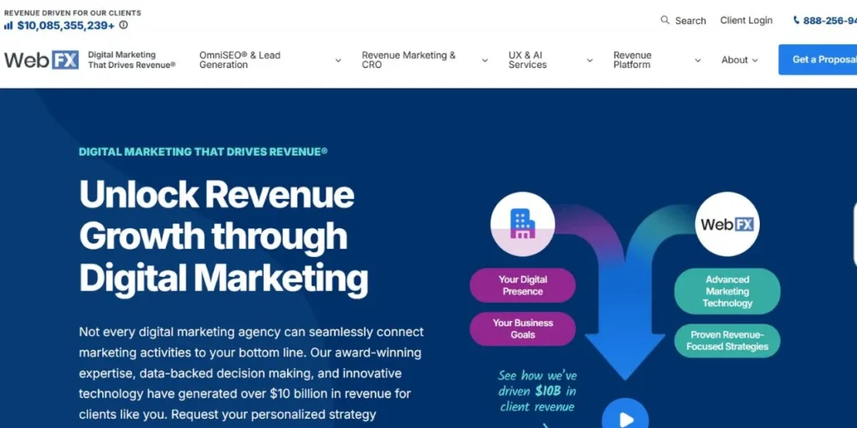
Task: Click the 'Unlock Revenue Growth through Digital Marketing' headline
Action: coord(223,236)
